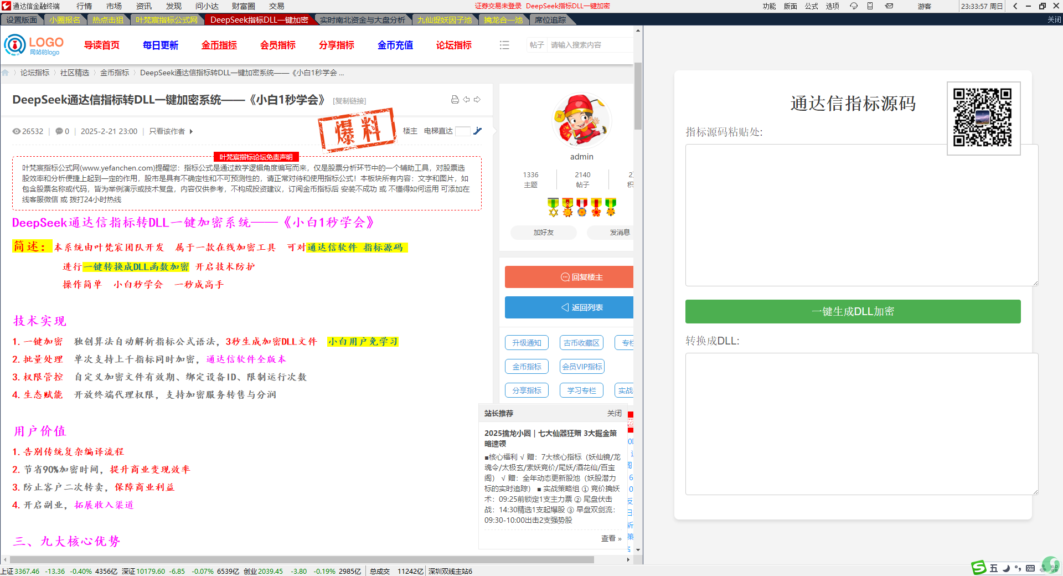Click the 返回列表 button
This screenshot has height=576, width=1063.
click(569, 307)
